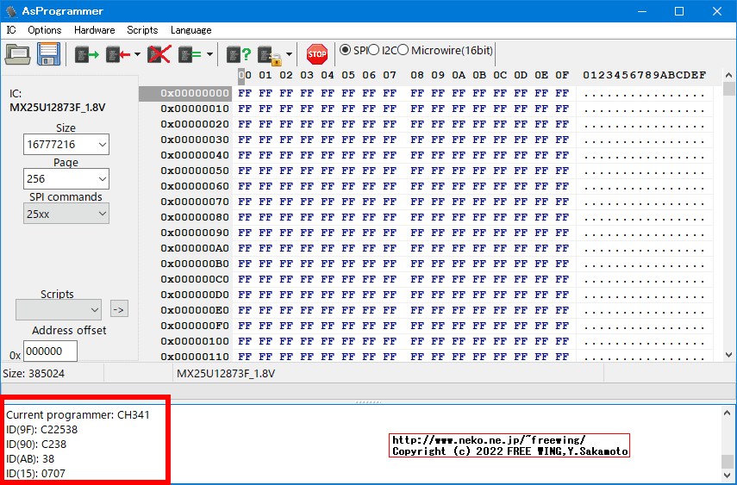
Task: Click status bar text Size: 385024
Action: click(34, 374)
